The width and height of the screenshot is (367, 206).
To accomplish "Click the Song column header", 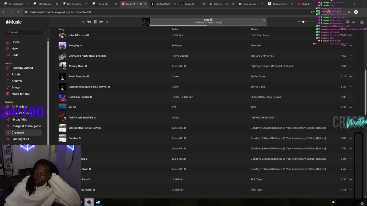I will click(x=61, y=29).
